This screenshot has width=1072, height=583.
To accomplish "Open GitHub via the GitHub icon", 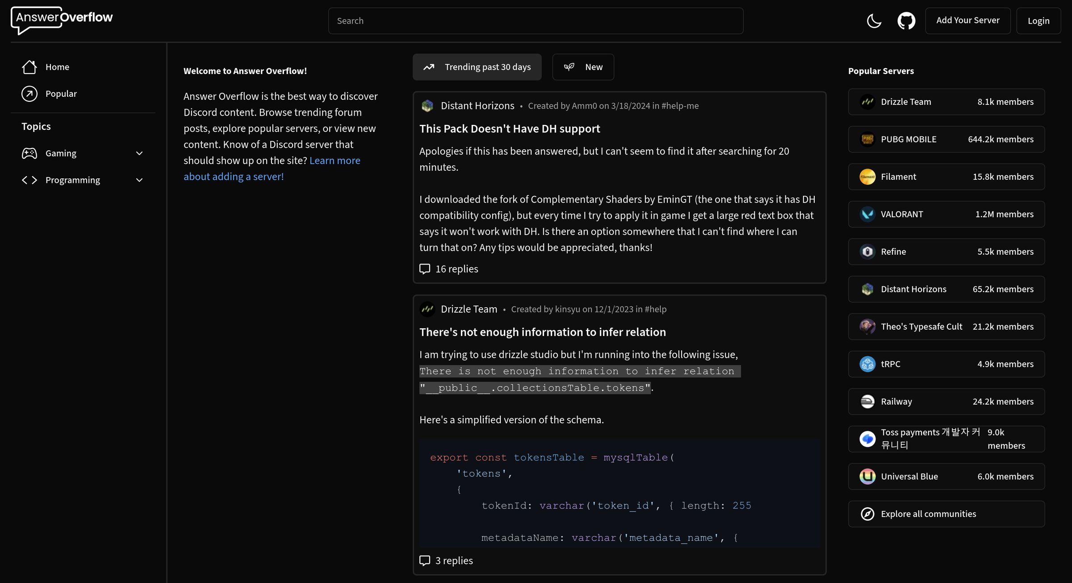I will [x=906, y=21].
